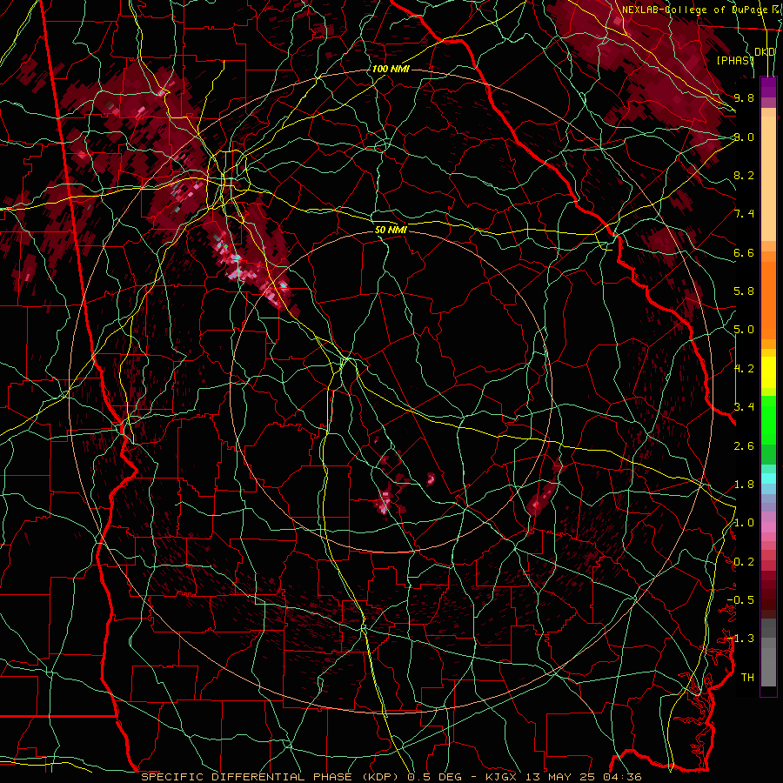
Task: Click the 8.2 value on the legend
Action: pyautogui.click(x=744, y=175)
